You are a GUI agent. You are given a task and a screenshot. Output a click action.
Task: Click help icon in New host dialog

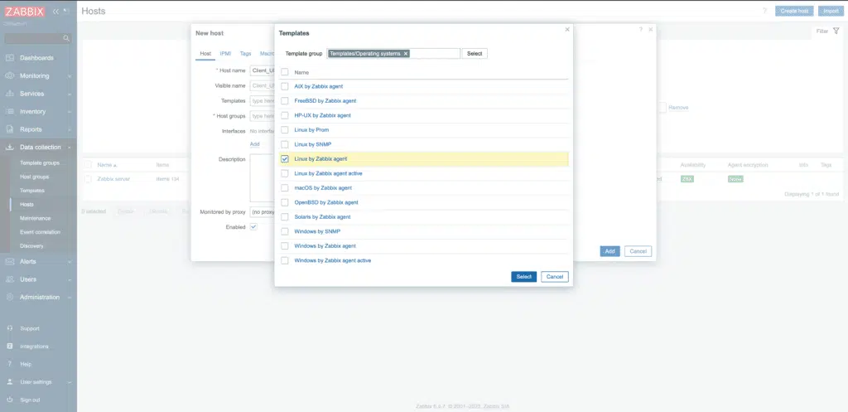(641, 30)
